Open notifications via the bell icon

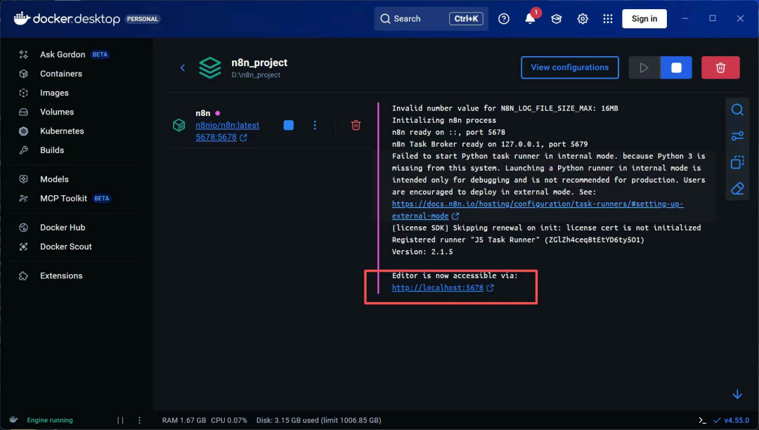pyautogui.click(x=531, y=19)
